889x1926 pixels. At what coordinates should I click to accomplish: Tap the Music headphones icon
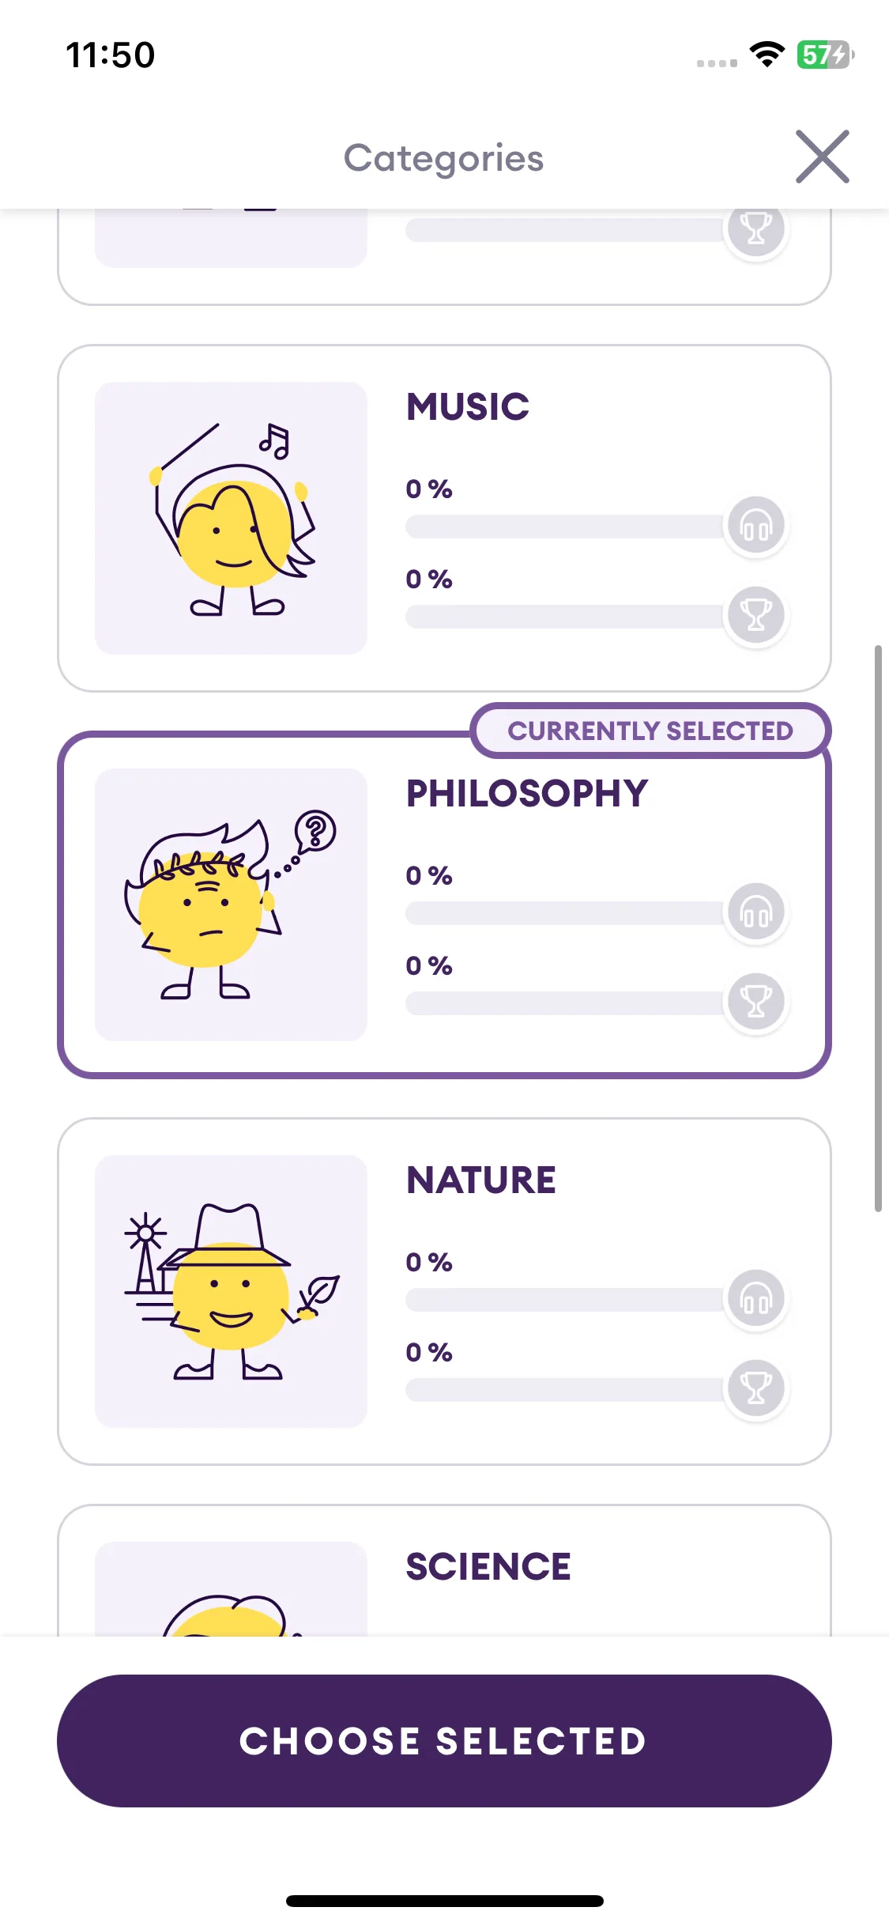(x=755, y=526)
